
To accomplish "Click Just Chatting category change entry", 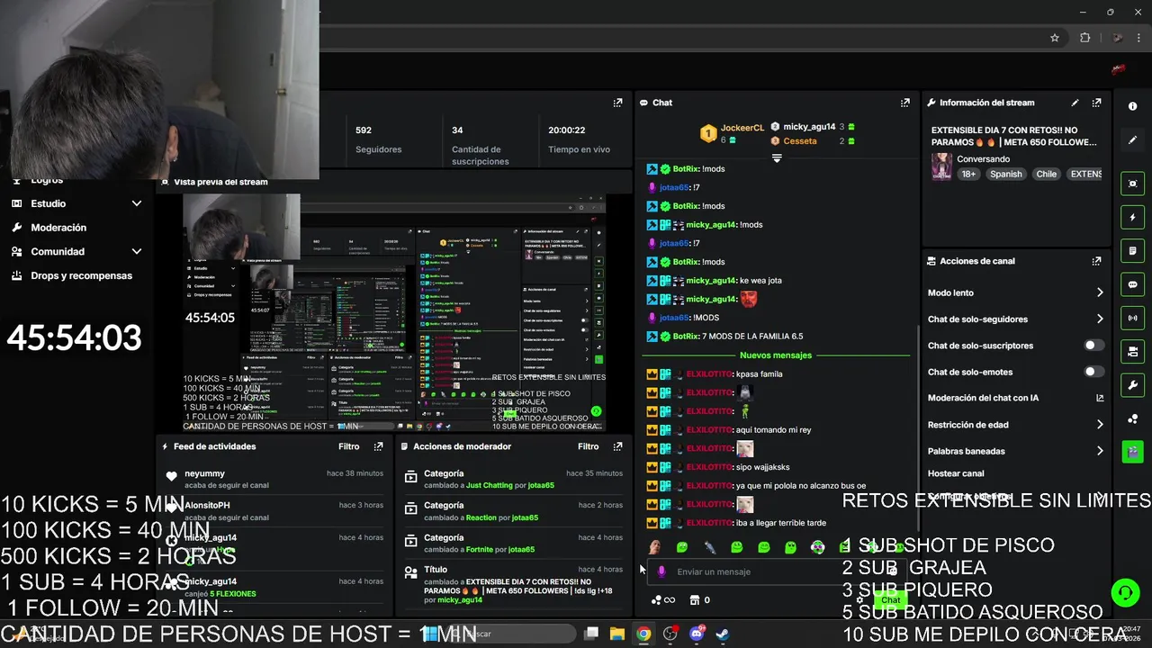I will click(x=513, y=479).
